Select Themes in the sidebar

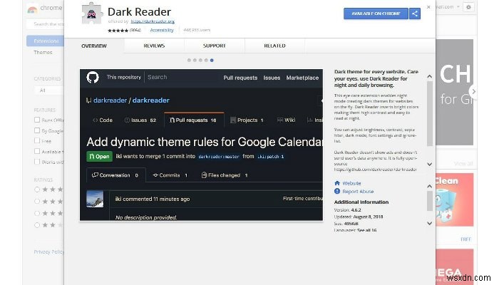43,52
